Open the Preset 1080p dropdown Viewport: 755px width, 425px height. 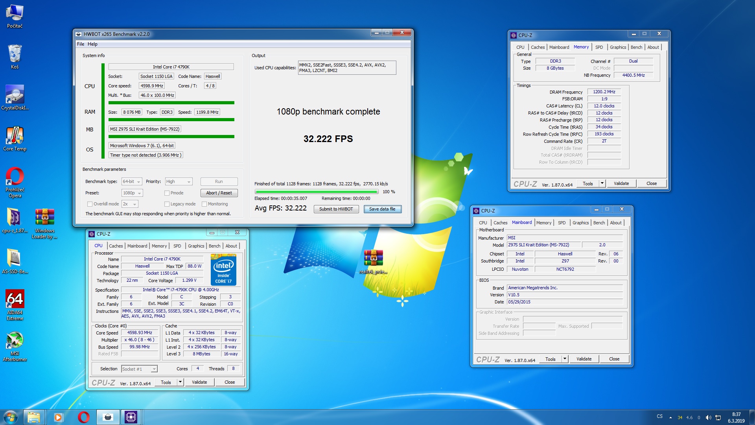132,193
